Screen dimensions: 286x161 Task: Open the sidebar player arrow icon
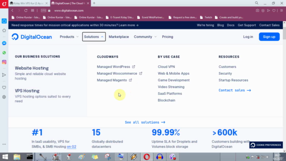(x=4, y=75)
